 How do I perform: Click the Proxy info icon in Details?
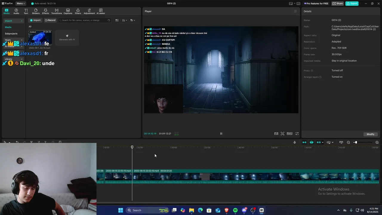tap(312, 70)
